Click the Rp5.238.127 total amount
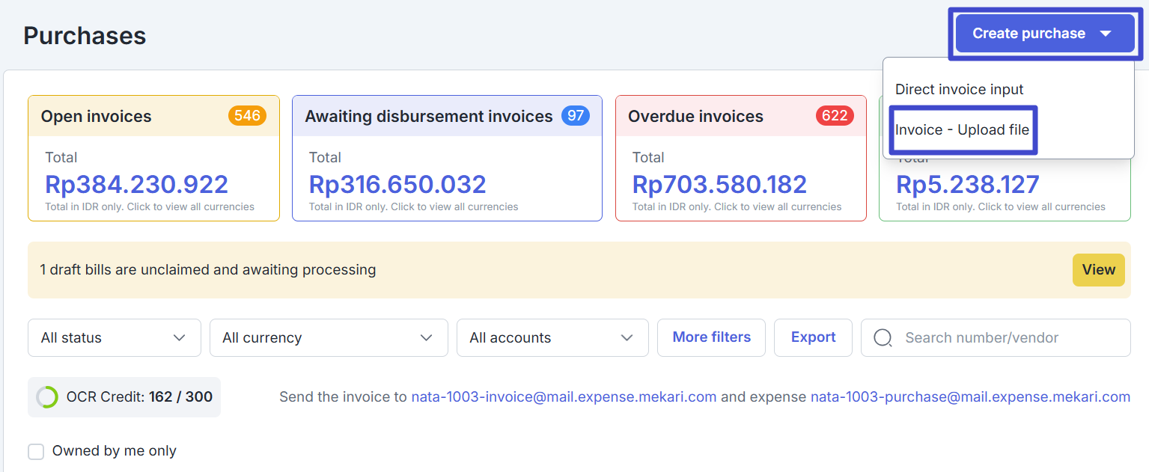1149x472 pixels. (x=967, y=185)
